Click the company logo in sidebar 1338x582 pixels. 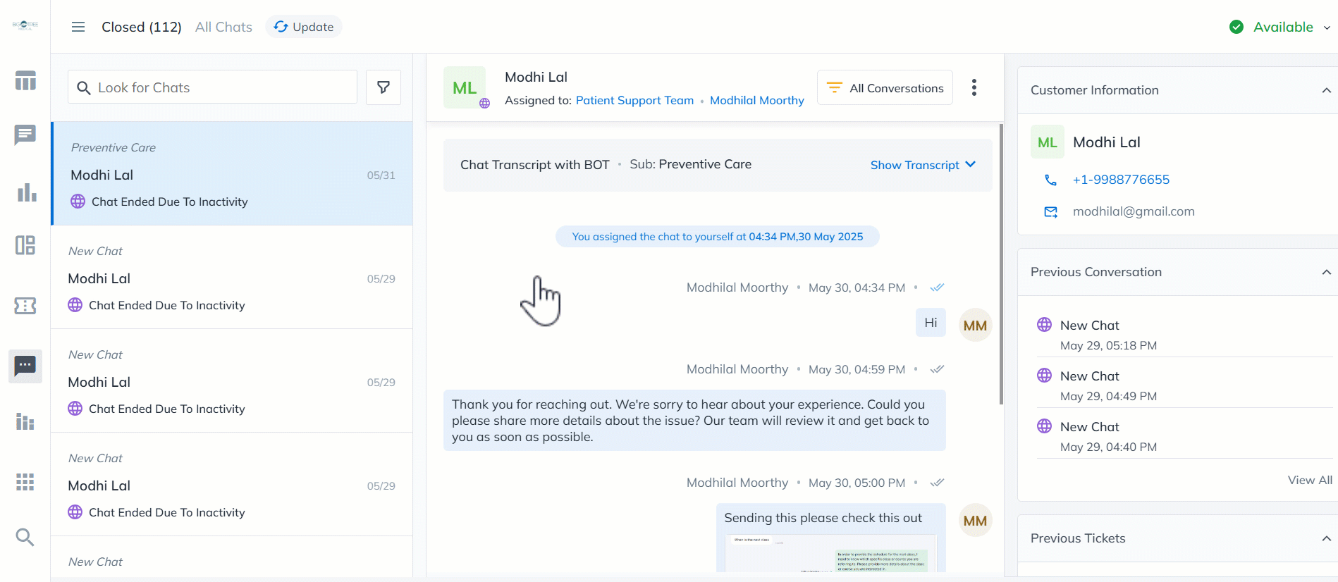point(25,25)
